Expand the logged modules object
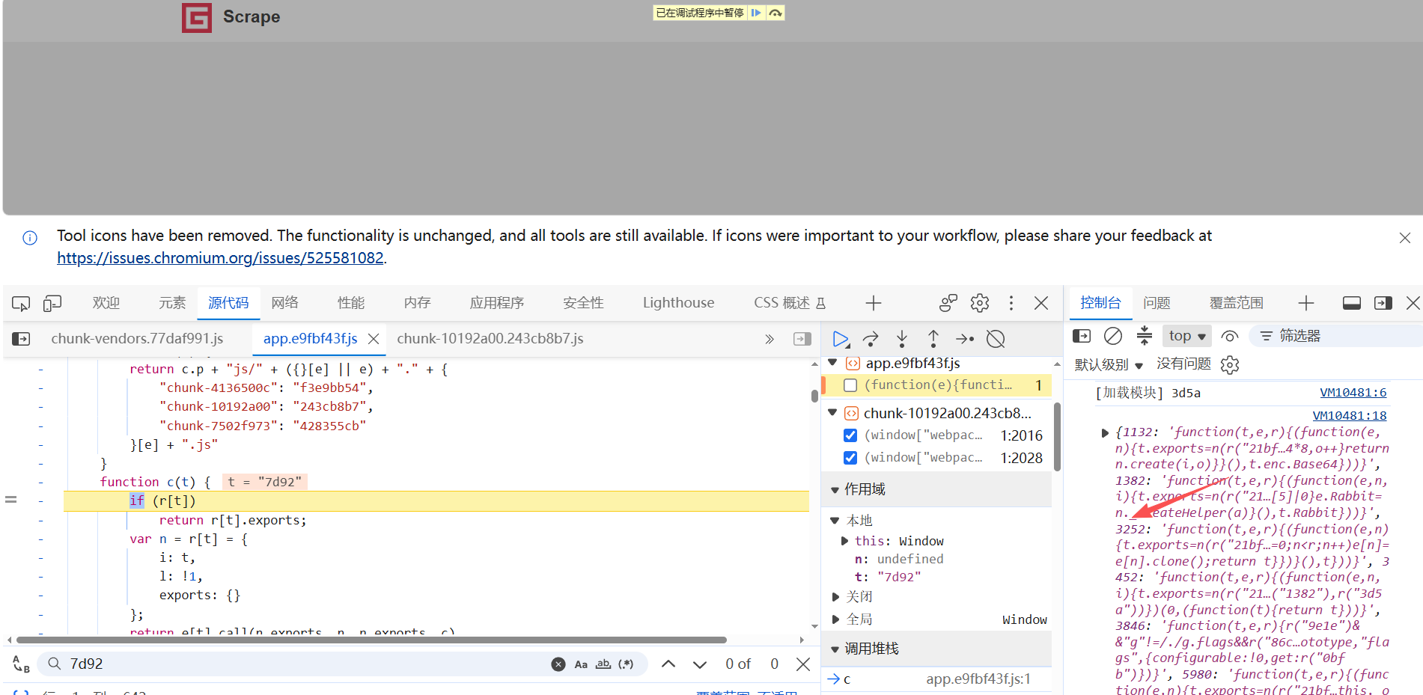Image resolution: width=1423 pixels, height=695 pixels. (x=1105, y=432)
